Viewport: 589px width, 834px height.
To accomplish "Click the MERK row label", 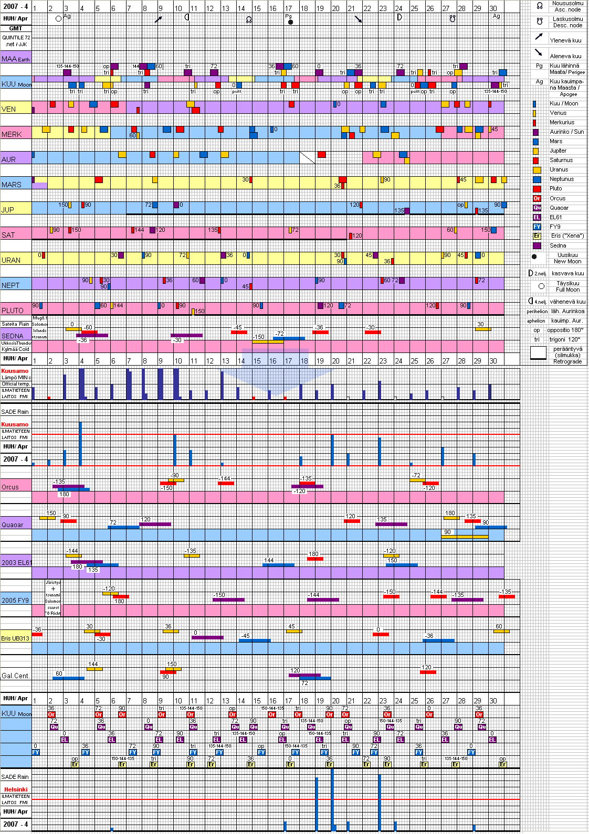I will tap(12, 134).
